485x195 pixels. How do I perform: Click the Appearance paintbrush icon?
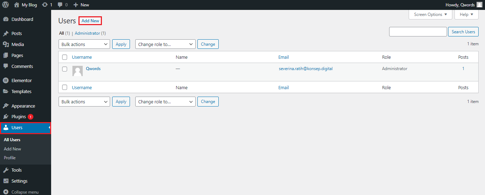tap(6, 106)
